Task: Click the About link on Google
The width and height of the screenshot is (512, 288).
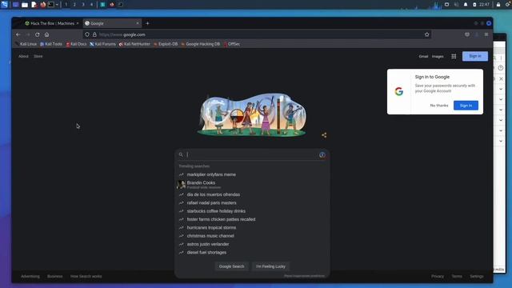Action: [x=23, y=56]
